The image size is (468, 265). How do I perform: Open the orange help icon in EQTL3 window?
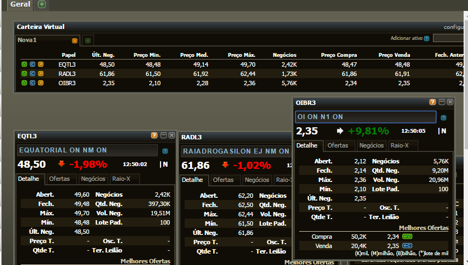coord(154,136)
